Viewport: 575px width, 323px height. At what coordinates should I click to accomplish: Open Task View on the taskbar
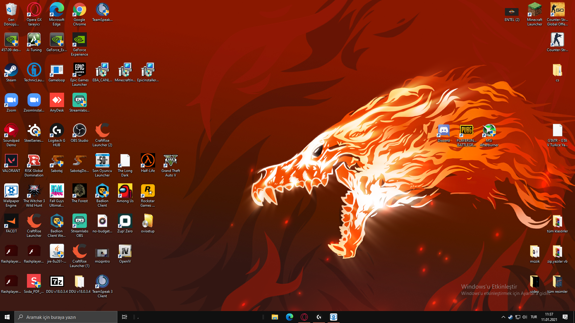(125, 317)
